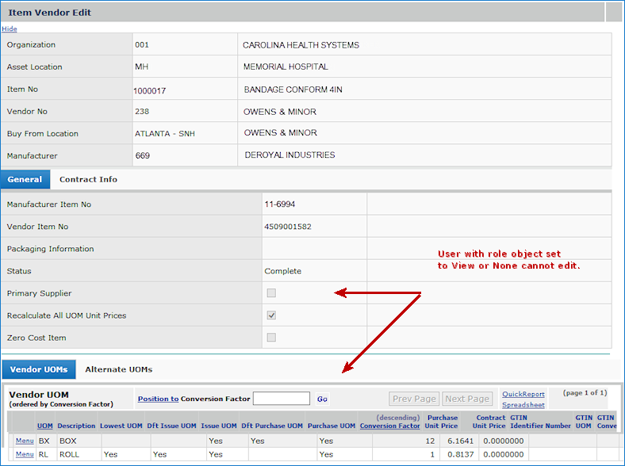The image size is (625, 466).
Task: Click the Hide link under the title
Action: pos(9,29)
